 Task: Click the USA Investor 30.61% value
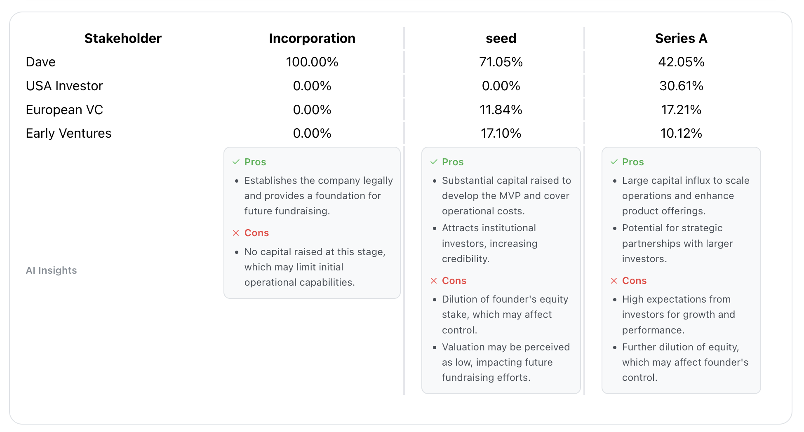pyautogui.click(x=681, y=86)
